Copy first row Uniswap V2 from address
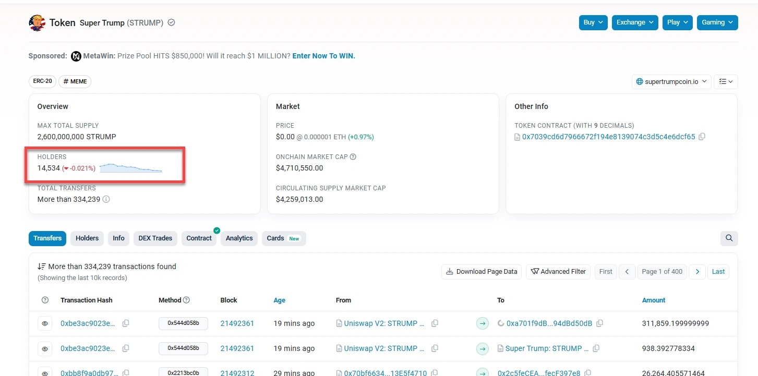Viewport: 758px width, 376px height. (x=435, y=323)
